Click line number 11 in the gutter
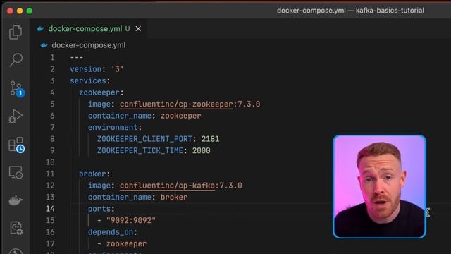The height and width of the screenshot is (254, 451). pos(50,174)
